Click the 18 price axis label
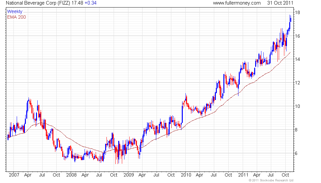Image resolution: width=321 pixels, height=183 pixels. pos(297,12)
